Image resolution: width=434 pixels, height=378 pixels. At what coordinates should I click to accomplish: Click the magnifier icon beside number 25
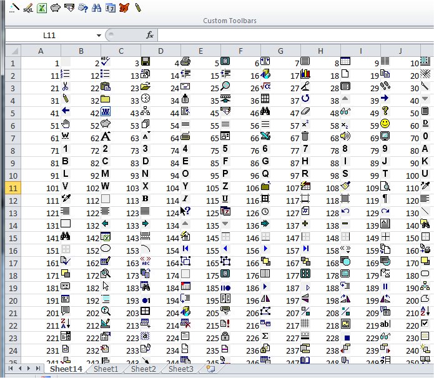point(225,86)
